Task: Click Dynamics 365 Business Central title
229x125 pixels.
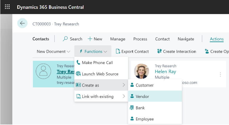Action: click(50, 7)
